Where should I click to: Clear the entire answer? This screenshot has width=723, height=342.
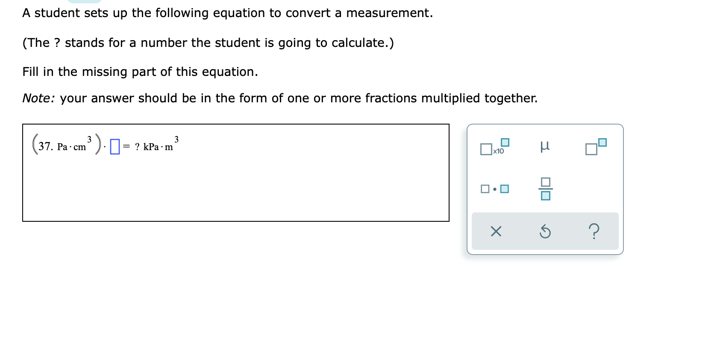point(495,231)
